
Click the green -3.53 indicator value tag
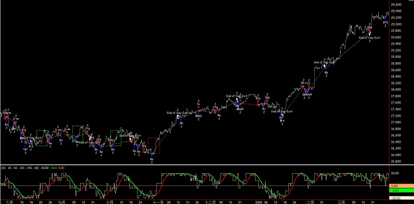click(x=395, y=190)
